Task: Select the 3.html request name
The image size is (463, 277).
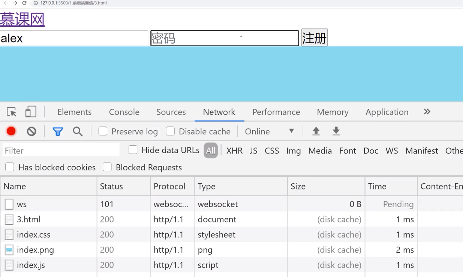Action: pyautogui.click(x=28, y=219)
